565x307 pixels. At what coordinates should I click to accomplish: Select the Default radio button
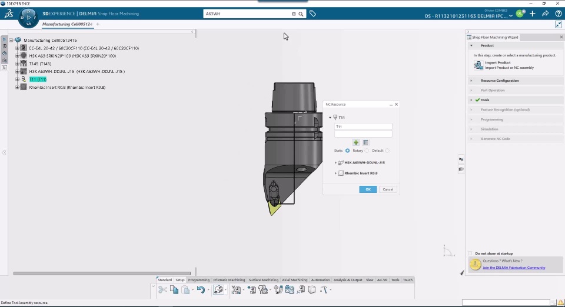tap(387, 151)
